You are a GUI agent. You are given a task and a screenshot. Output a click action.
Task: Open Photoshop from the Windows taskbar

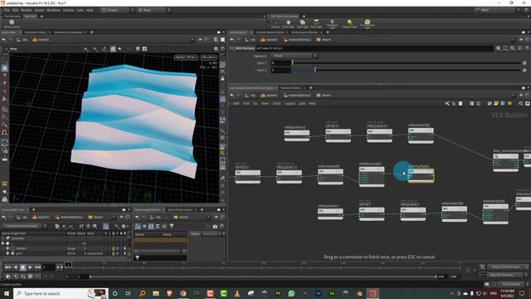[319, 293]
